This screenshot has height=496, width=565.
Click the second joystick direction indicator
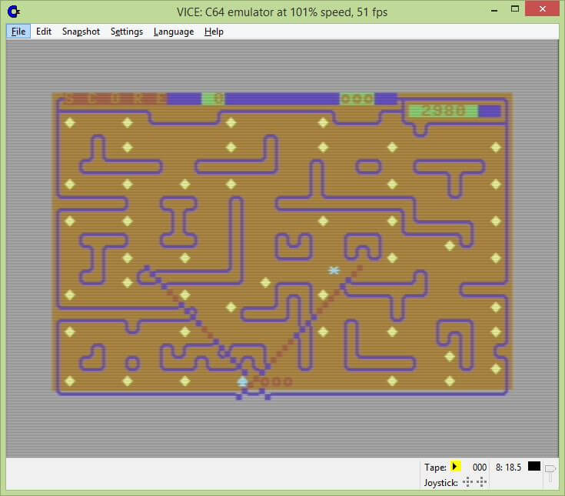[x=481, y=482]
